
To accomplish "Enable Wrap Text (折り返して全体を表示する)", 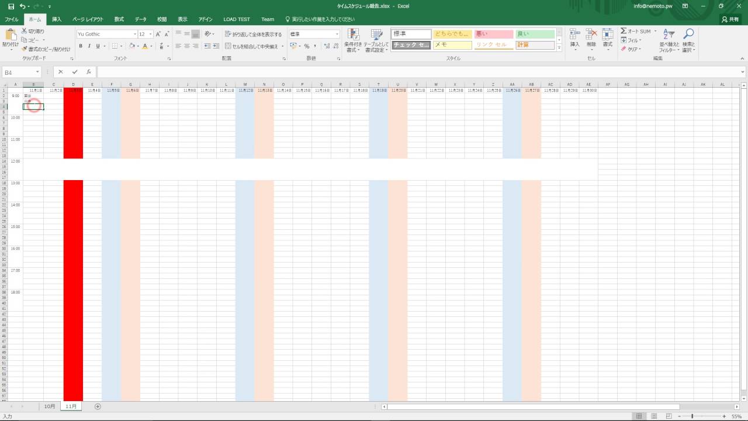I will point(253,34).
